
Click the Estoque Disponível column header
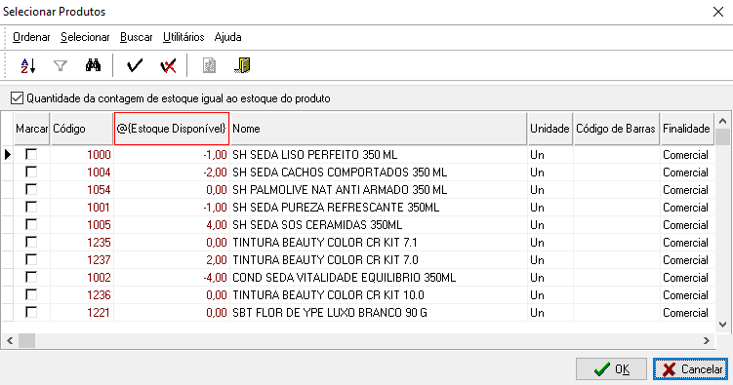tap(172, 129)
